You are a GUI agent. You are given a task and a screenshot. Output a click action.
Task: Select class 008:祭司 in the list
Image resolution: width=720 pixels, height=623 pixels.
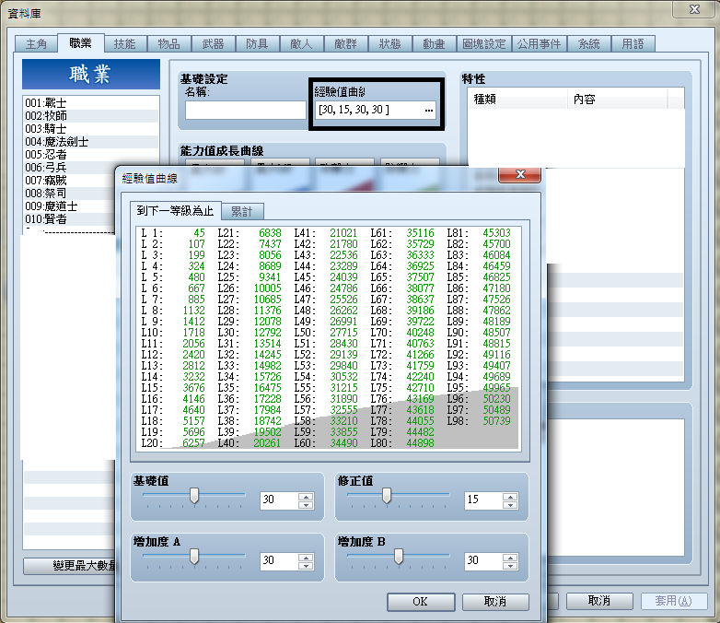pyautogui.click(x=69, y=193)
